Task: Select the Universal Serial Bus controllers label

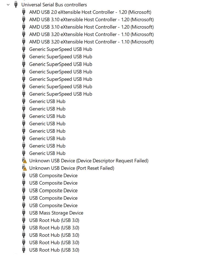Action: click(x=54, y=5)
